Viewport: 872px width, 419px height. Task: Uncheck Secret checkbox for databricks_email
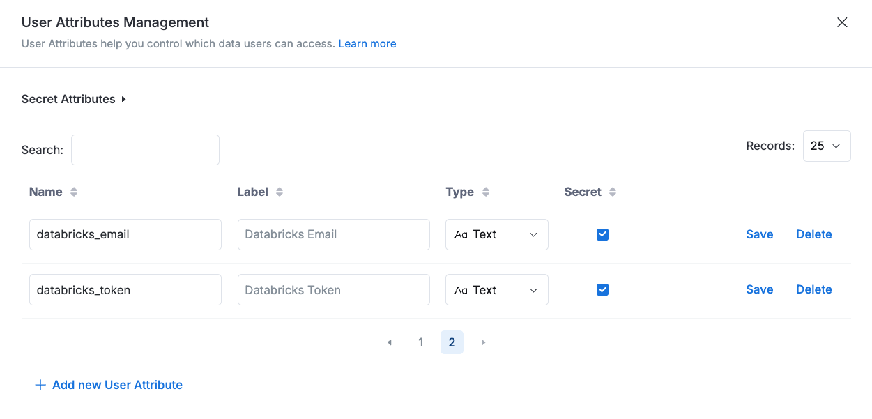pos(603,234)
